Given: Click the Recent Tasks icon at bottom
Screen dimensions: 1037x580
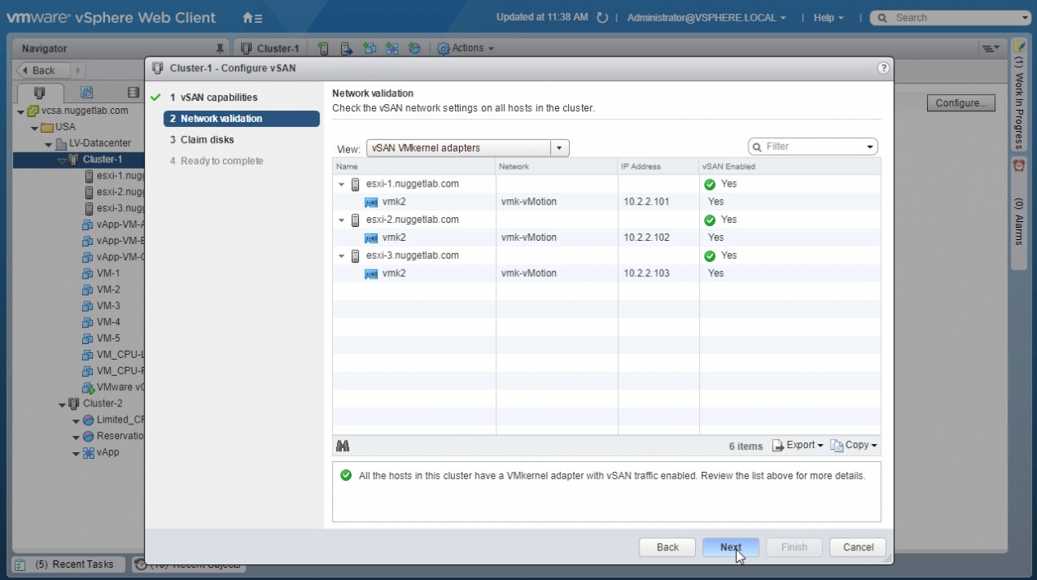Looking at the screenshot, I should (20, 564).
